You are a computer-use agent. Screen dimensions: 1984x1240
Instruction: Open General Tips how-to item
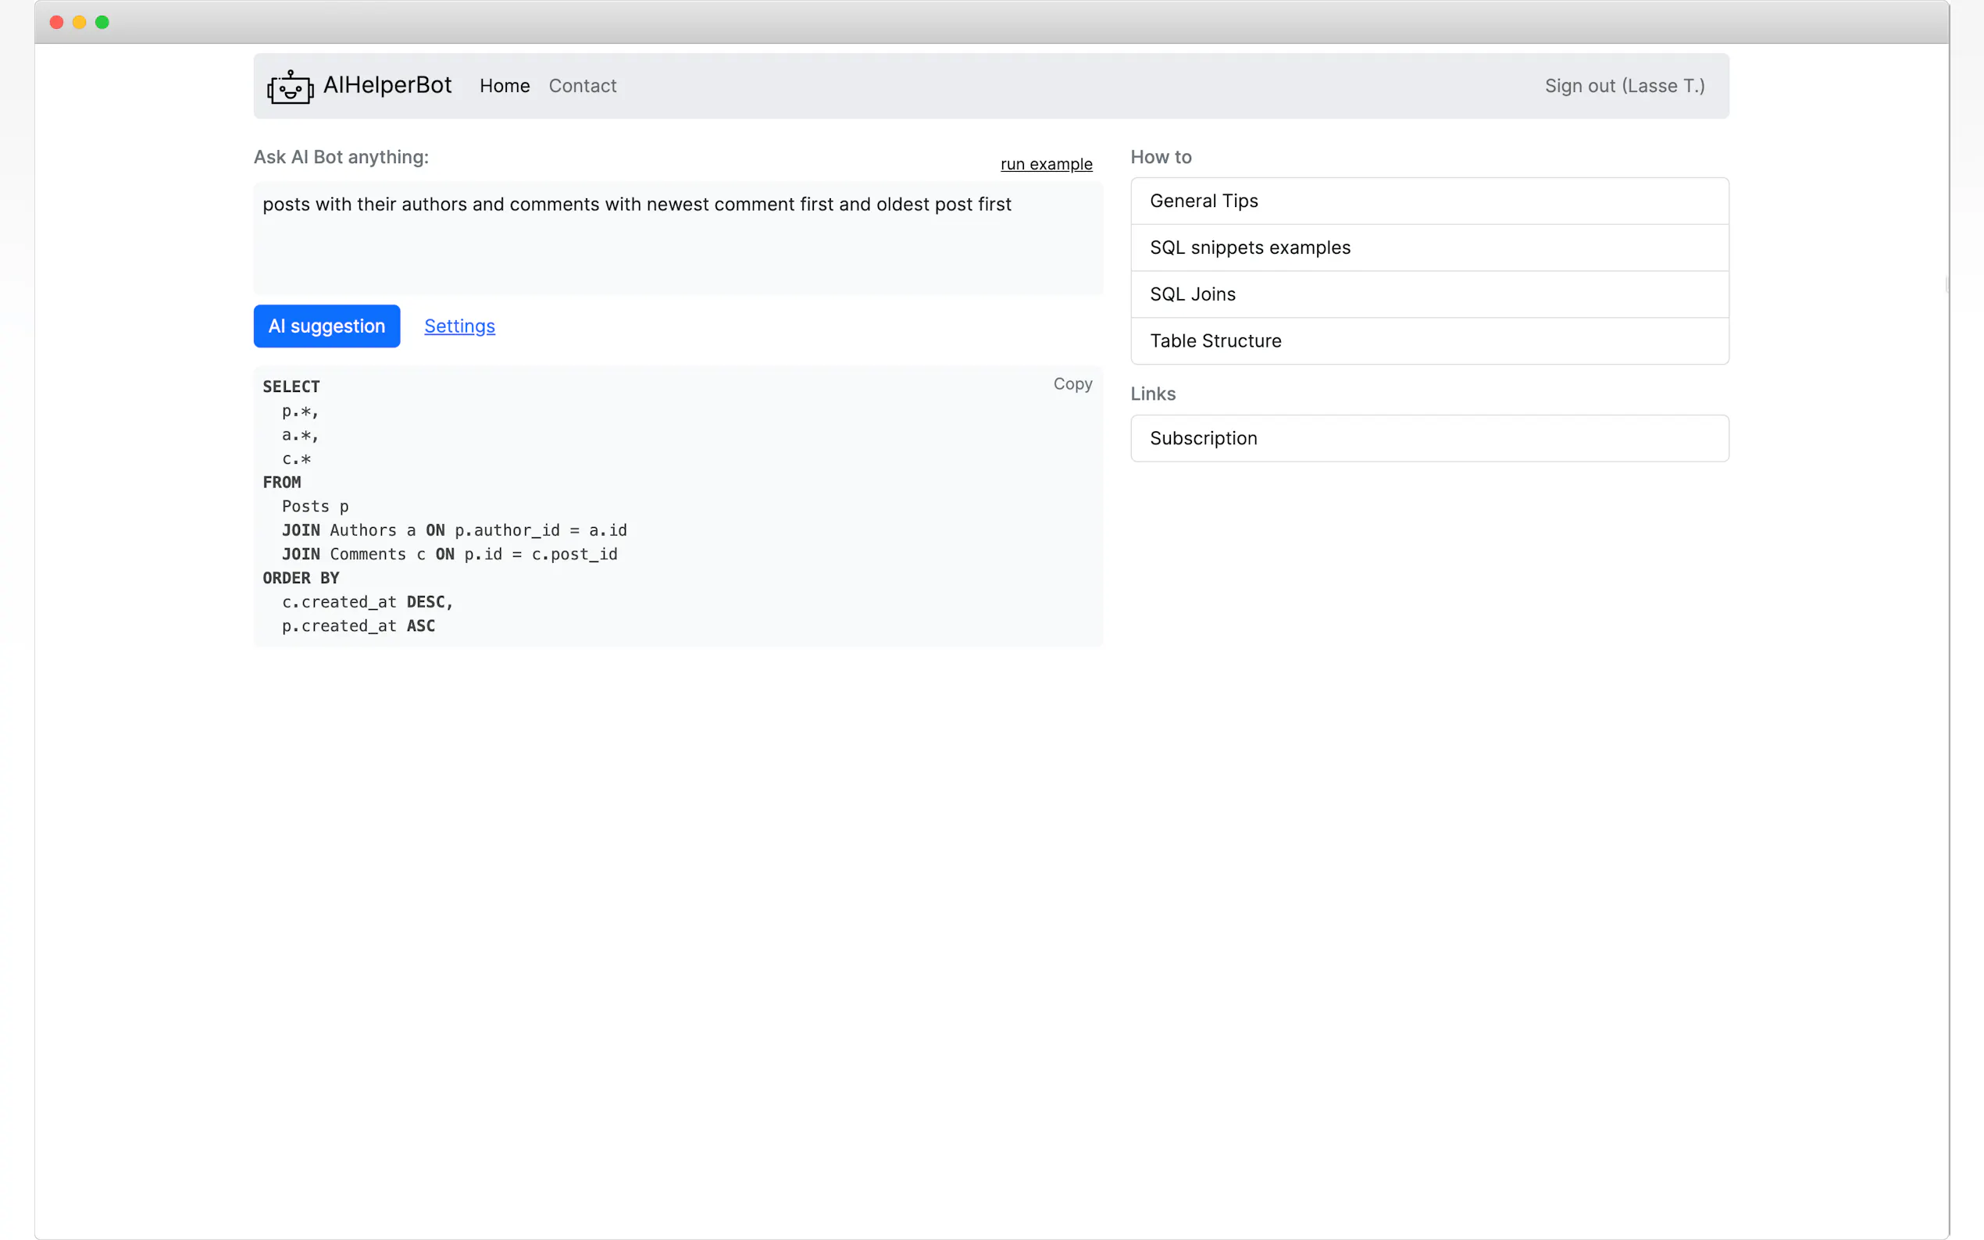[x=1429, y=201]
